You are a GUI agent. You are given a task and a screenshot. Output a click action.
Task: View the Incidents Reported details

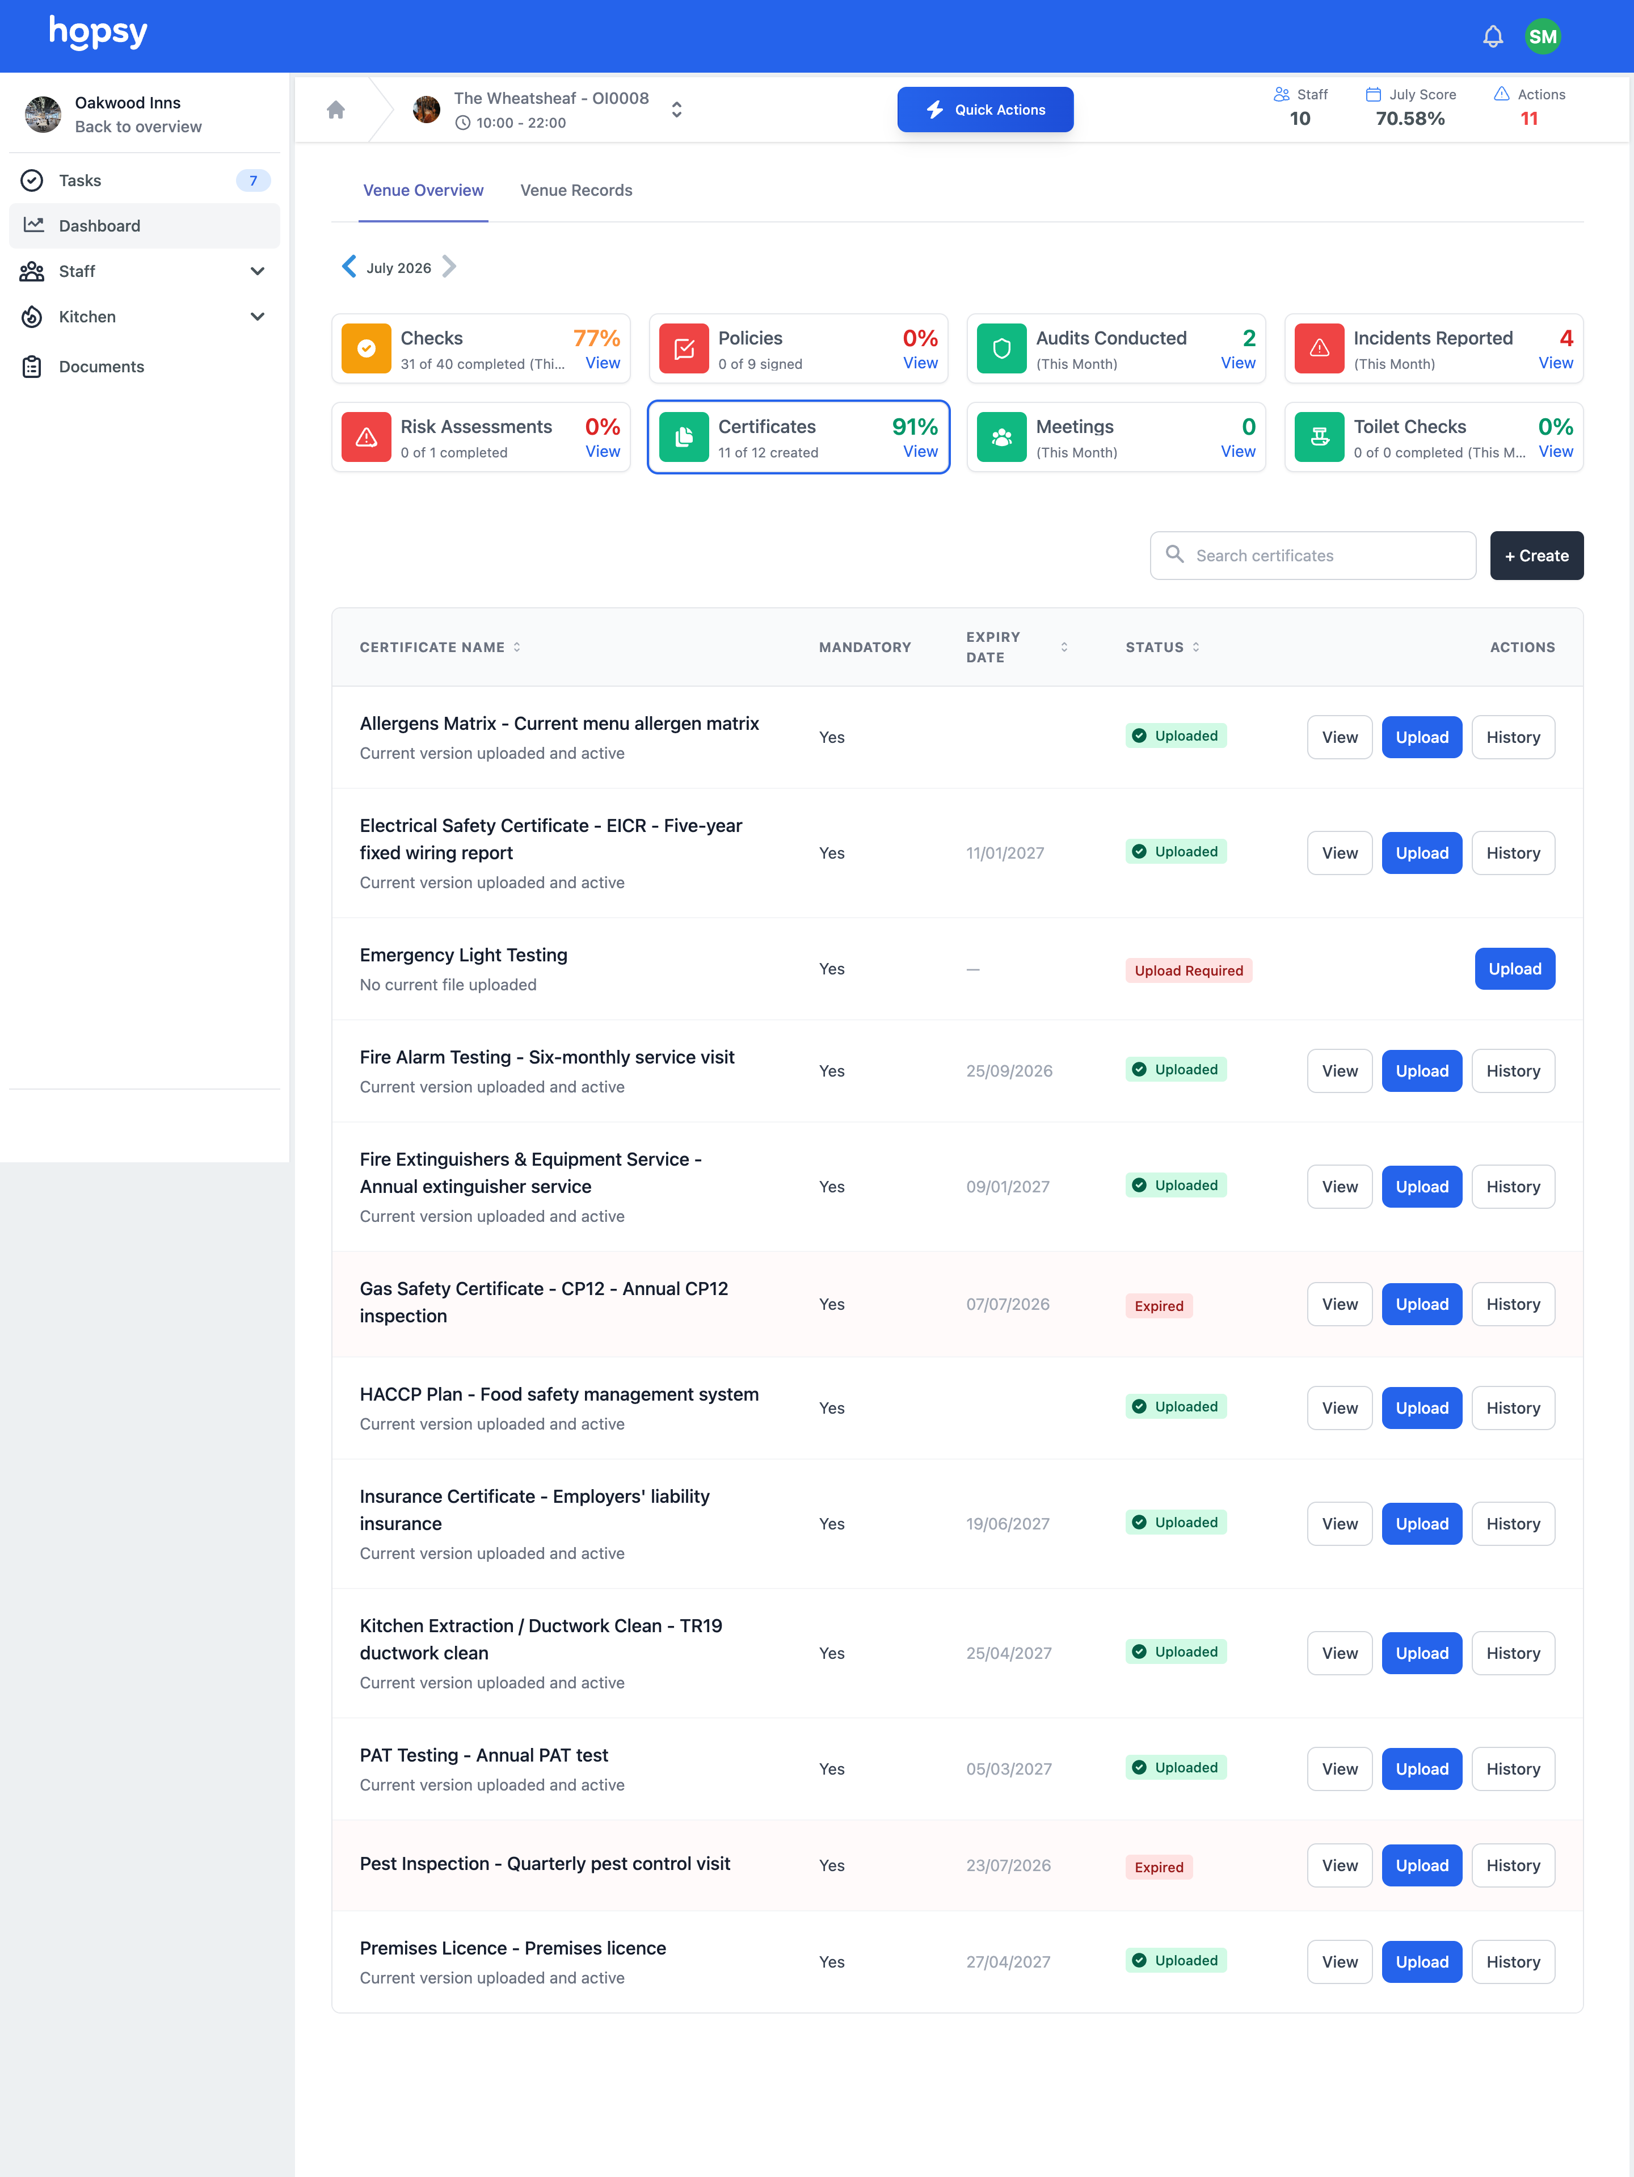click(1556, 363)
